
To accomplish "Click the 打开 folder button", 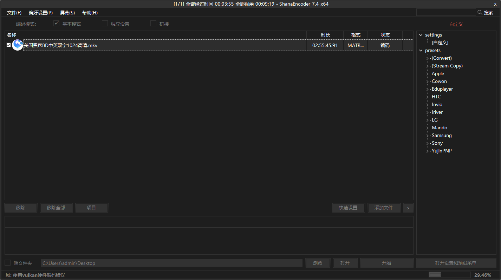I will tap(345, 263).
